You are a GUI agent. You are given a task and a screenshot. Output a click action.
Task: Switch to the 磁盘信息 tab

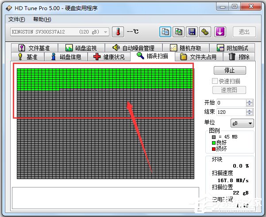point(66,56)
